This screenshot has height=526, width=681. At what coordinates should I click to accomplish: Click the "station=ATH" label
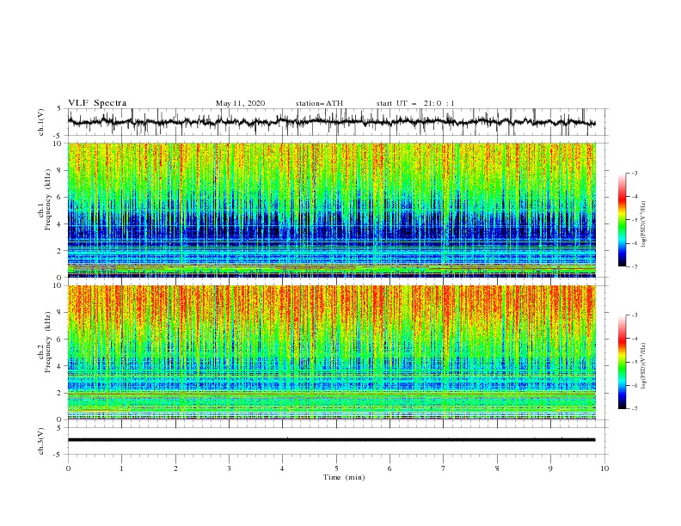point(319,103)
